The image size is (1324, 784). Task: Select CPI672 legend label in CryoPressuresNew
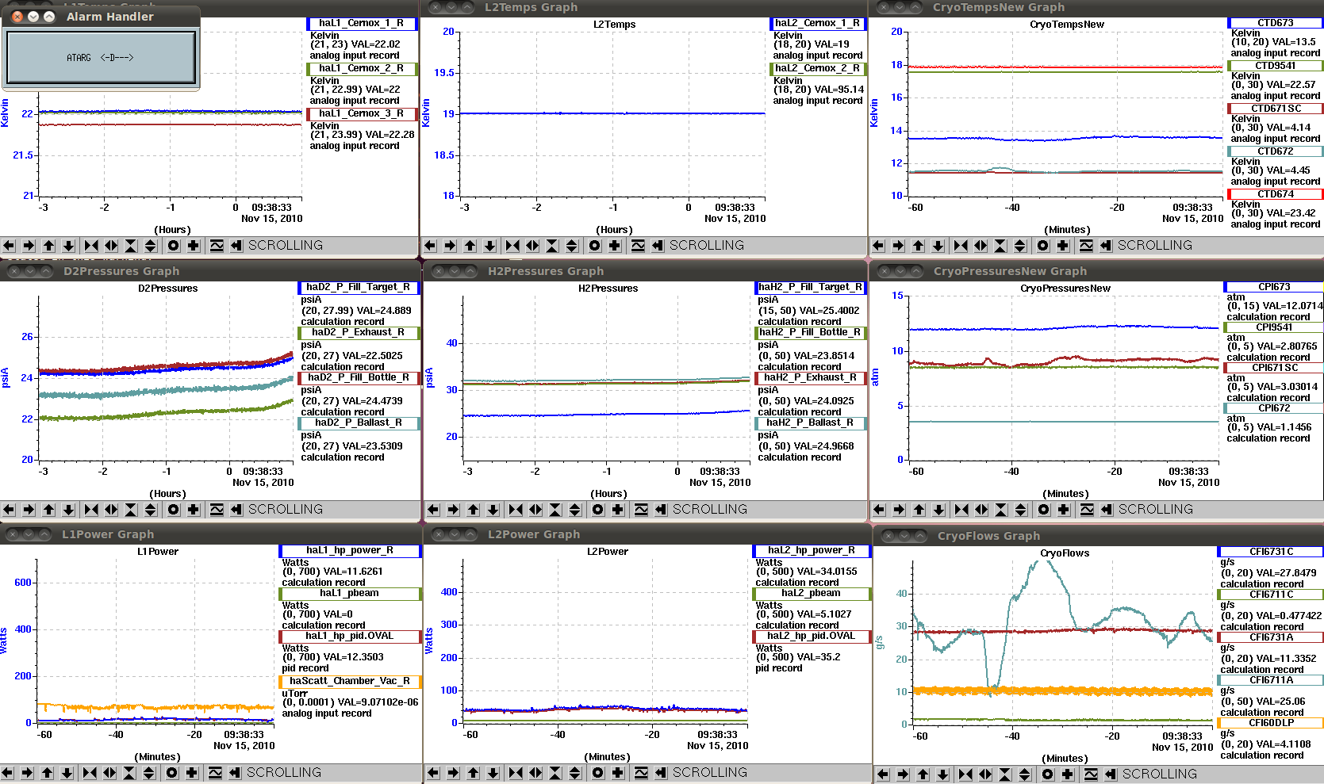[x=1274, y=408]
